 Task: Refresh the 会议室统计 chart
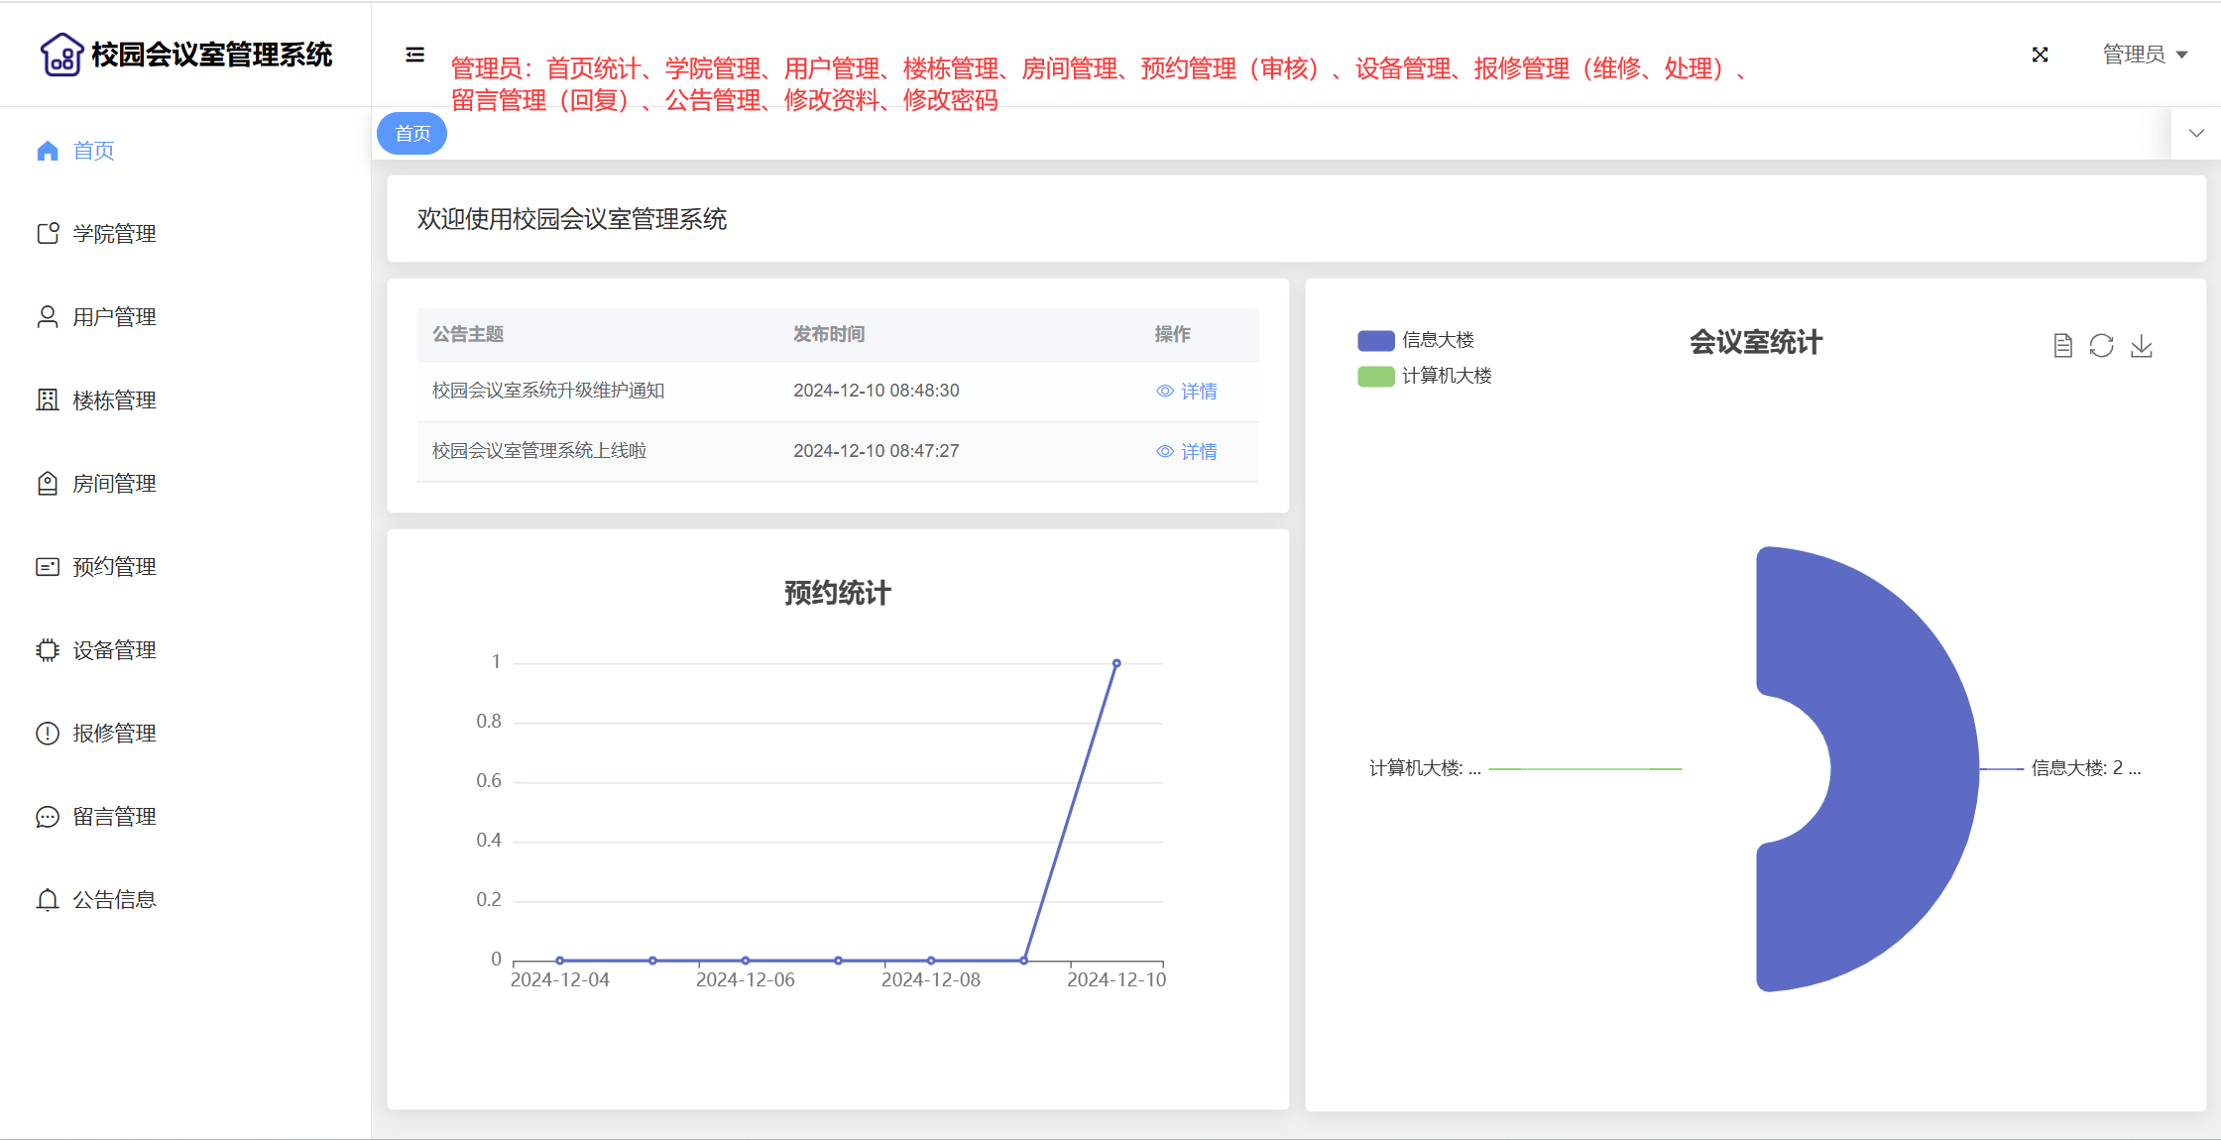pos(2101,346)
